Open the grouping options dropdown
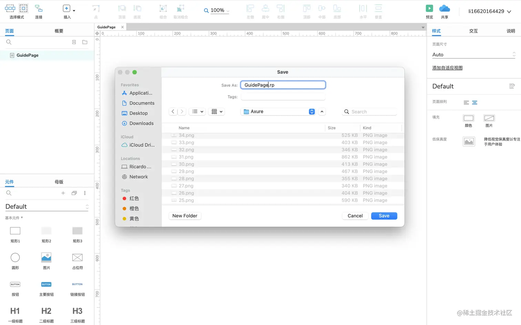 click(217, 111)
